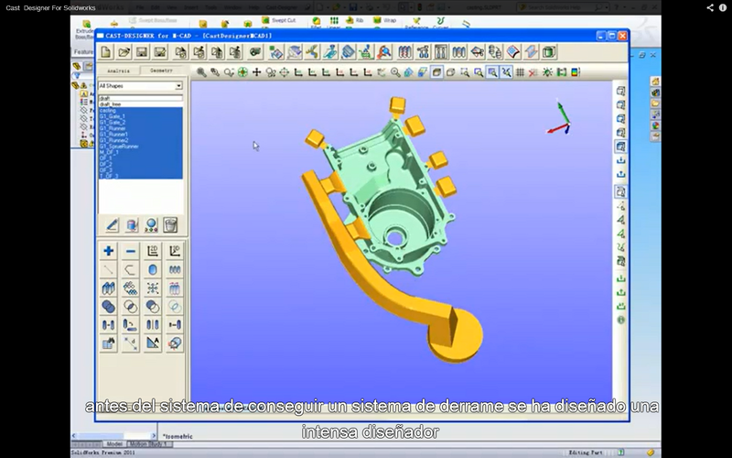Select draft_free list entry
732x458 pixels.
coord(140,104)
